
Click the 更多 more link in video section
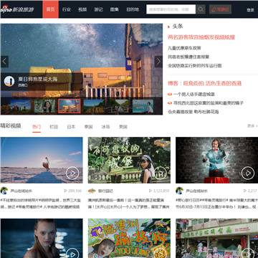(x=252, y=126)
